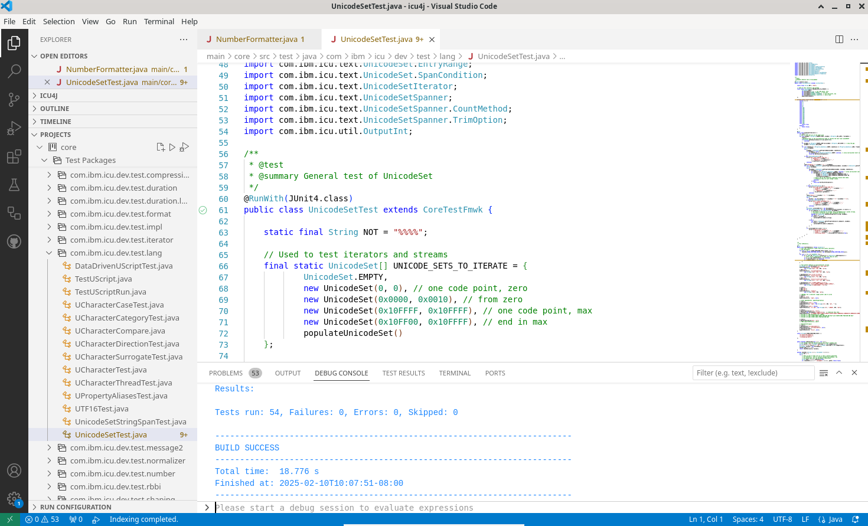Open the Extensions view
Screen dimensions: 868x526
(x=14, y=156)
